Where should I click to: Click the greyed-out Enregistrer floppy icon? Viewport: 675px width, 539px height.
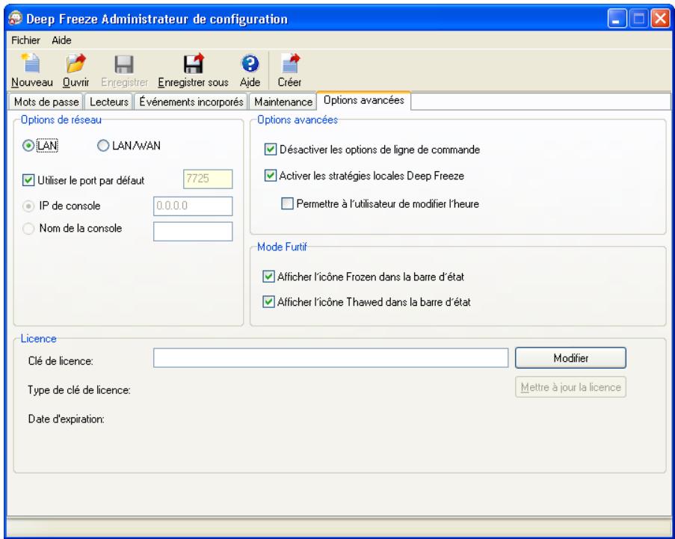pos(124,64)
